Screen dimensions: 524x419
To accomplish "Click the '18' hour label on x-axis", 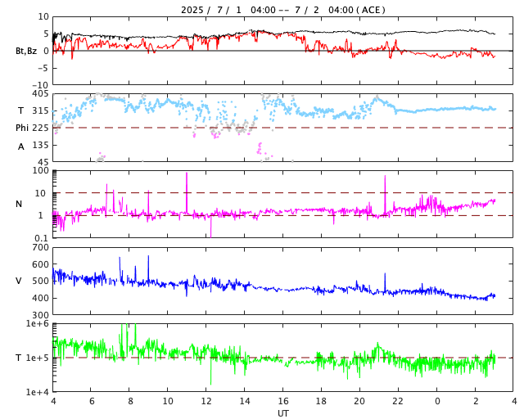I will pyautogui.click(x=321, y=401).
